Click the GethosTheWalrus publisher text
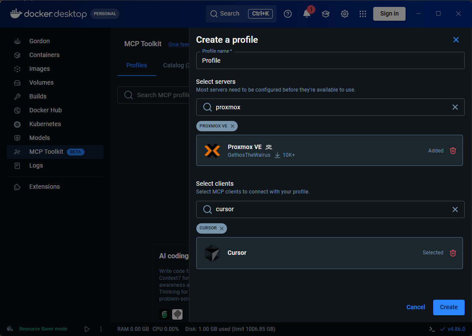This screenshot has width=472, height=336. pos(249,155)
